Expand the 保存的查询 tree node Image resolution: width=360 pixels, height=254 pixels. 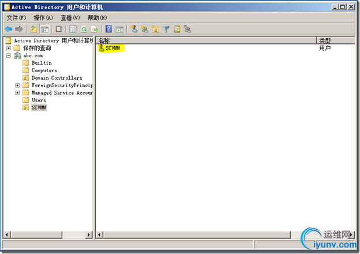coord(9,48)
